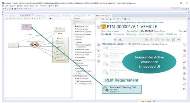The width and height of the screenshot is (190, 103).
Task: Open the Teamcenter menu
Action: tap(43, 6)
